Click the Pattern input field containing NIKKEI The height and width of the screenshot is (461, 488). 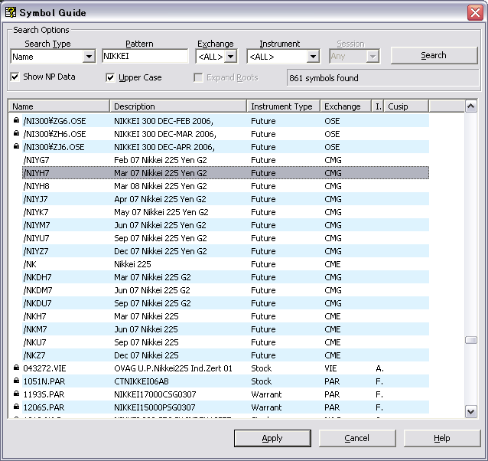pyautogui.click(x=145, y=57)
